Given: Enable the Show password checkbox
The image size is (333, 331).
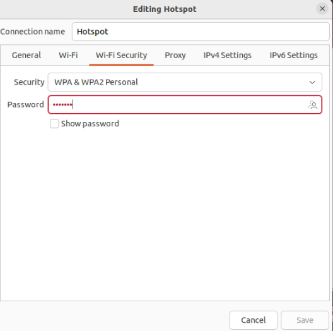Looking at the screenshot, I should pos(54,124).
